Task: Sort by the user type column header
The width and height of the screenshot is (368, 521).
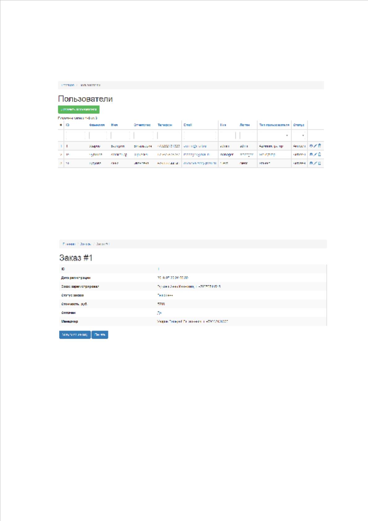Action: [x=274, y=125]
